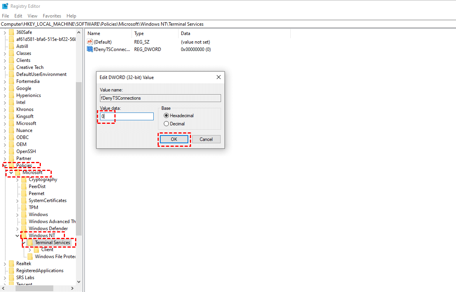Select the (Default) string value icon
Viewport: 456px width, 292px height.
pyautogui.click(x=90, y=42)
